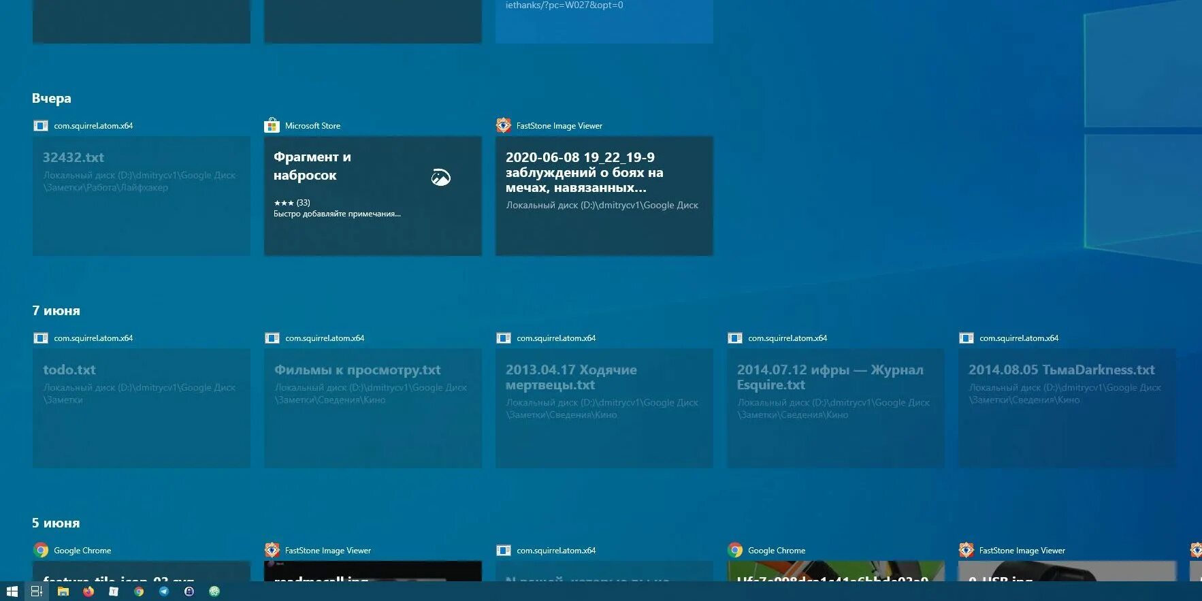Click the FastStone icon above the 0-USB.jpg card
The image size is (1202, 601).
tap(967, 550)
